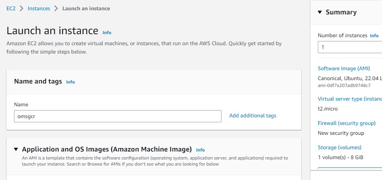Viewport: 382px width, 180px height.
Task: Click the Name and tags section heading
Action: pos(38,81)
